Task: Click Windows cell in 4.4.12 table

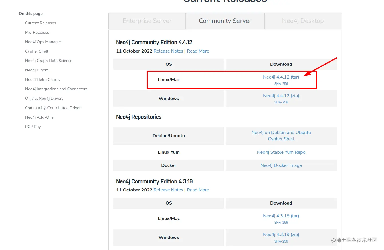Action: (x=169, y=99)
